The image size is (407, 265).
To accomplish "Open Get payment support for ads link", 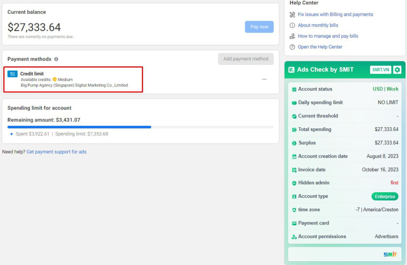I will (56, 152).
